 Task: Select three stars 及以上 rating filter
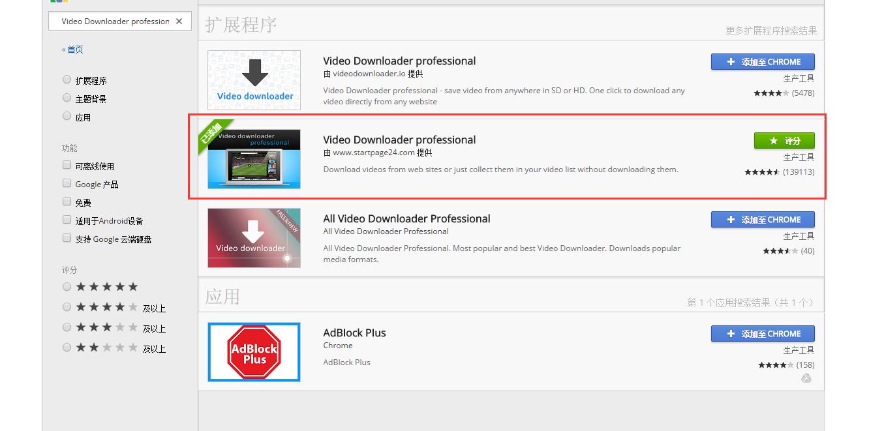pyautogui.click(x=67, y=327)
